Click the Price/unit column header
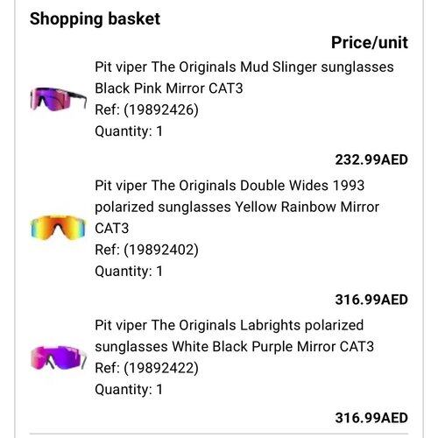 point(370,43)
